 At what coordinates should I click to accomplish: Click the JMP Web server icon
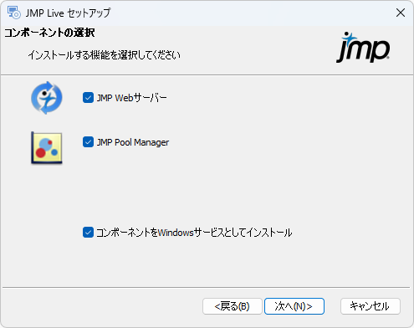[x=47, y=98]
